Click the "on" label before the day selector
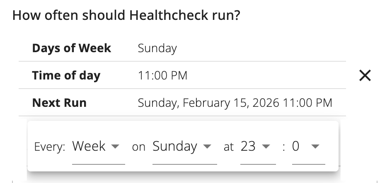Viewport: 392px width, 183px height. [x=138, y=147]
